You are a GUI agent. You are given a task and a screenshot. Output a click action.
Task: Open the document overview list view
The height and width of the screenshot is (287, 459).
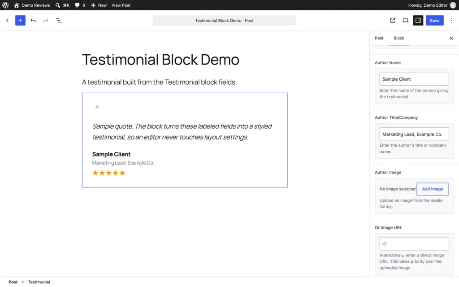59,21
